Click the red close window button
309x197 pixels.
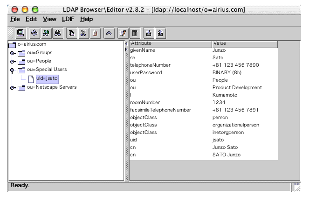pyautogui.click(x=14, y=9)
